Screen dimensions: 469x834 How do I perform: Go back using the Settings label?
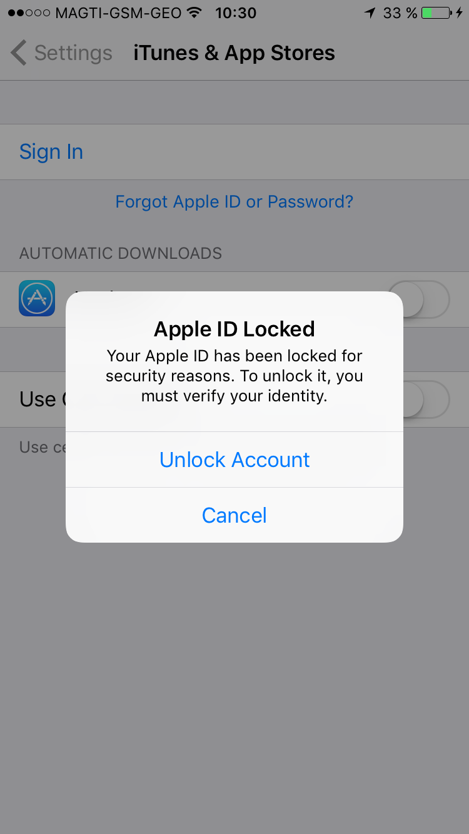(x=73, y=53)
